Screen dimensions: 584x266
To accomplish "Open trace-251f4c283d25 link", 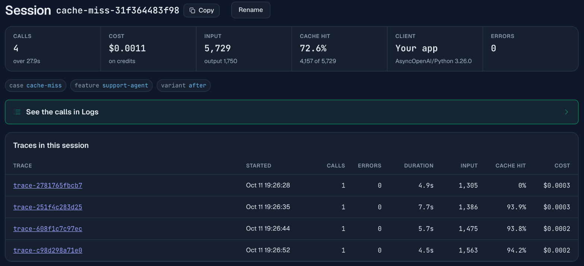I will coord(48,207).
